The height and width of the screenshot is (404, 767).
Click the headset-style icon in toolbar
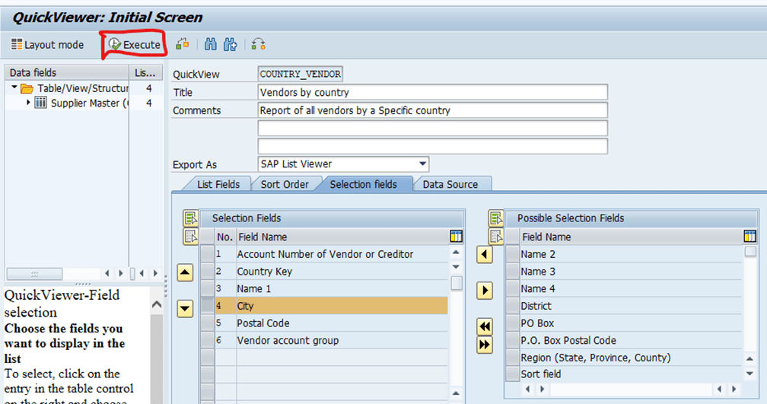point(258,44)
